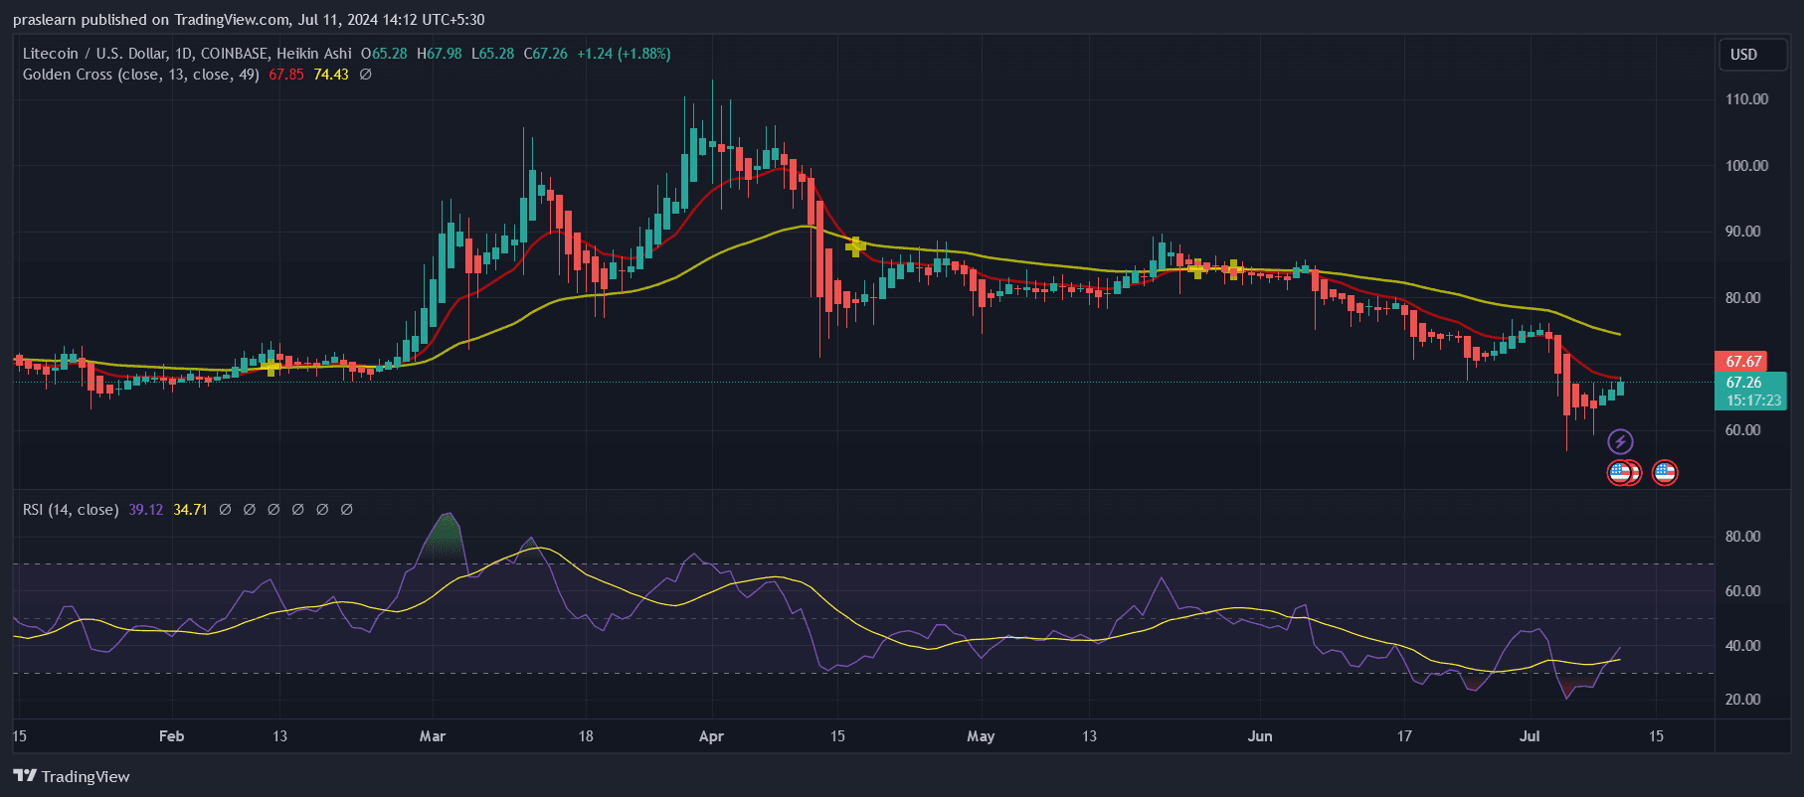The height and width of the screenshot is (797, 1804).
Task: Select the Golden Cross indicator legend
Action: tap(141, 75)
